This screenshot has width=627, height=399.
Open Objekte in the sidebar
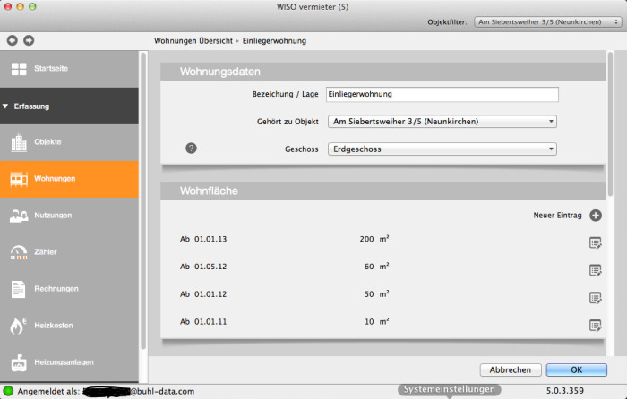(69, 142)
